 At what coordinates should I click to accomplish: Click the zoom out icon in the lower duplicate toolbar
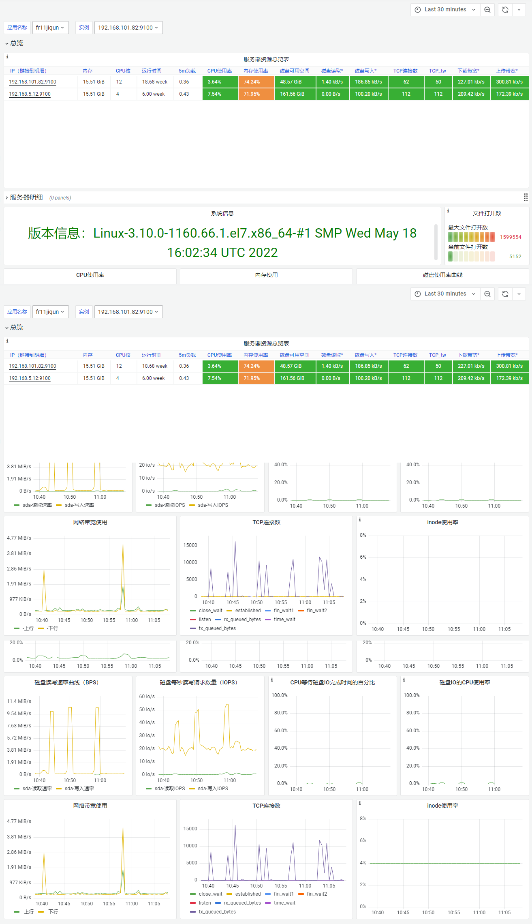[487, 294]
